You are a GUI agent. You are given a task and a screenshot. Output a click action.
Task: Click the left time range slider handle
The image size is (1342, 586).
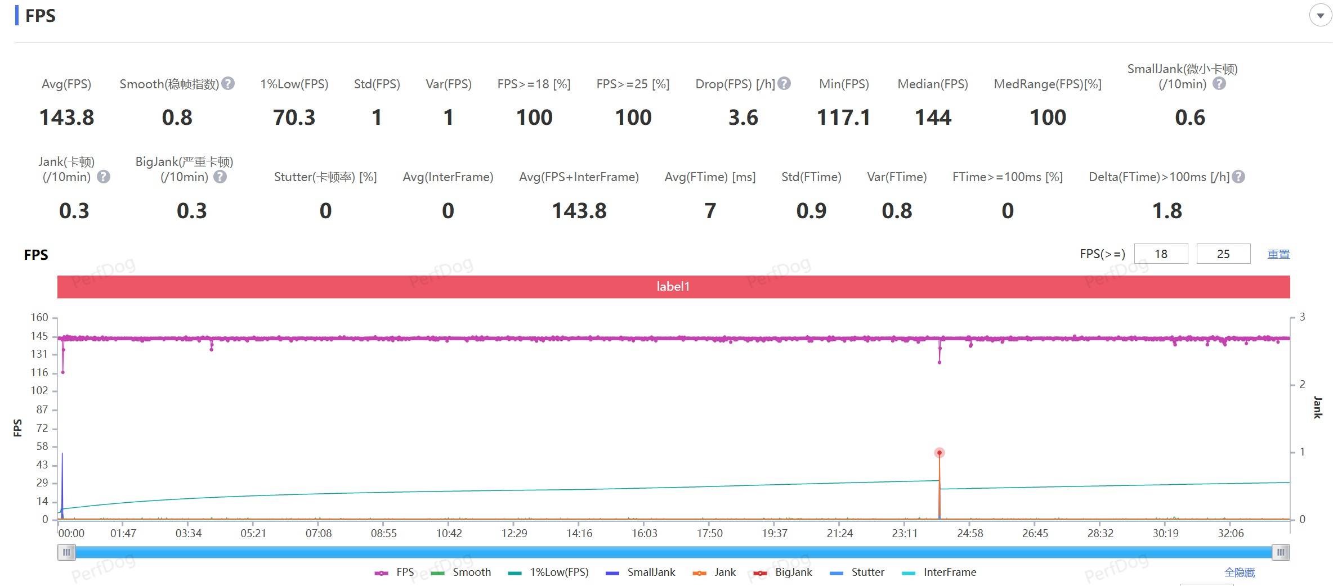(x=66, y=552)
